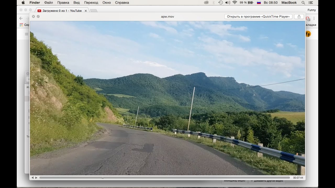Screen dimensions: 335x188
Task: Click the video progress scrubber handle
Action: point(103,178)
